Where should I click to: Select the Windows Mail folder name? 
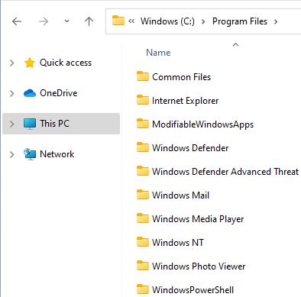click(180, 195)
